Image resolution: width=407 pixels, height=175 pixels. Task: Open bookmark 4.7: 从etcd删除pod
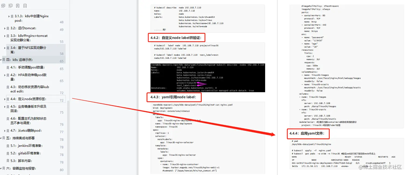(26, 131)
